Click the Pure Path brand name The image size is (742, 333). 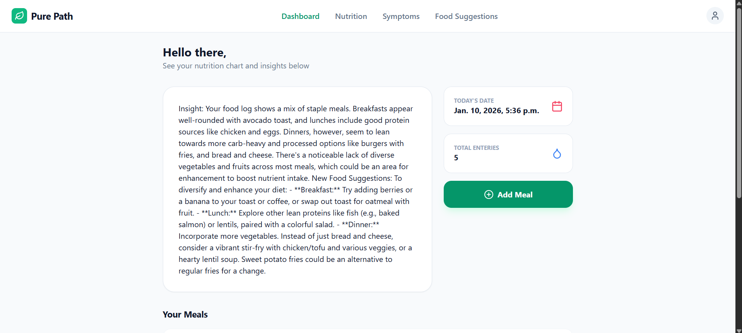point(52,16)
